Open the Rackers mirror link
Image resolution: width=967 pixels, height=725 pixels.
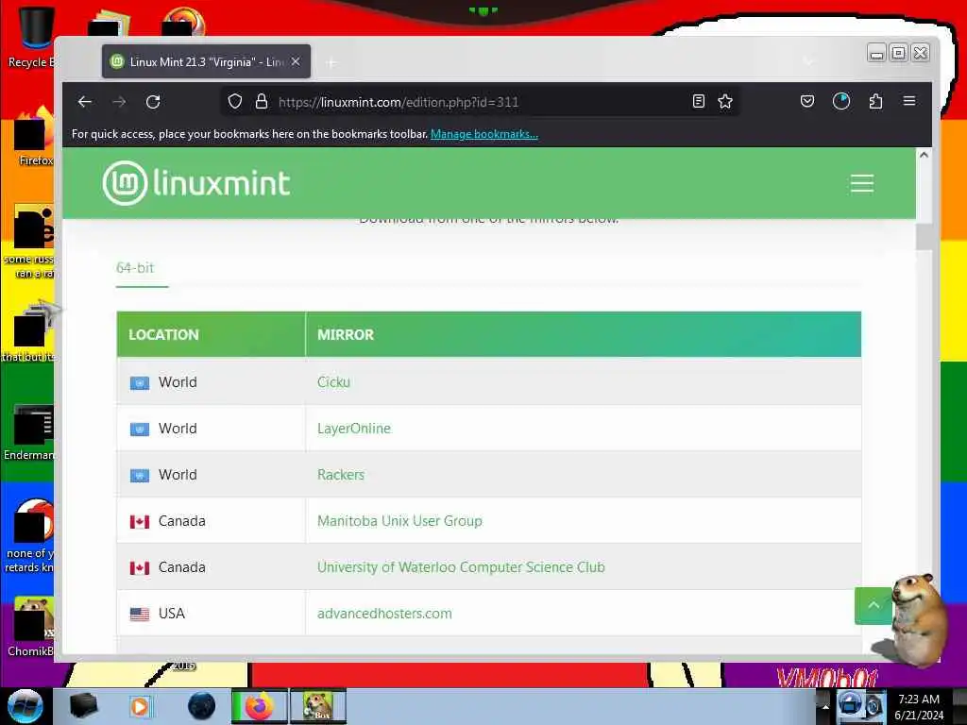(340, 475)
